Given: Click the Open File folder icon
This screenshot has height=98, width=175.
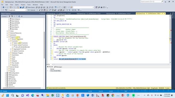Looking at the screenshot, I should click(x=18, y=7).
